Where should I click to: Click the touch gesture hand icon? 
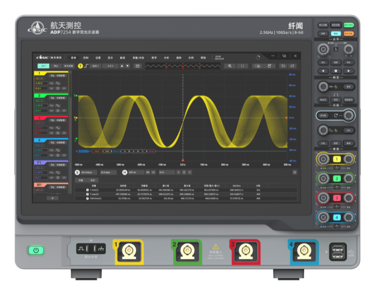pos(269,66)
